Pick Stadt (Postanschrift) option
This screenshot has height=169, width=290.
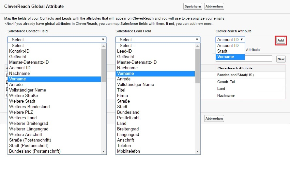point(54,146)
